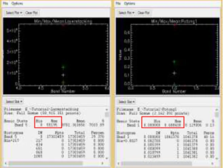The width and height of the screenshot is (223, 168).
Task: Click Filename line 'E:\Tutorial\Potong1'
Action: pos(147,110)
